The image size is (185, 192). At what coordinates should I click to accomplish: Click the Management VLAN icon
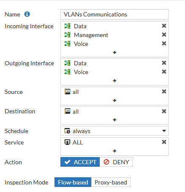pyautogui.click(x=67, y=35)
